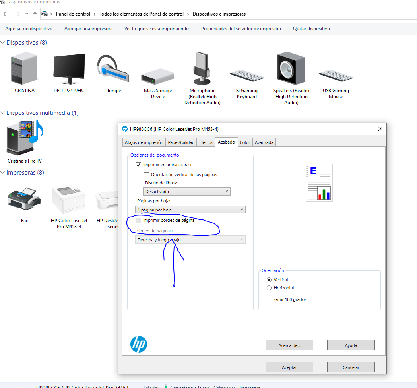Viewport: 417px width, 388px height.
Task: Select the Realtek Microphone device icon
Action: [202, 68]
